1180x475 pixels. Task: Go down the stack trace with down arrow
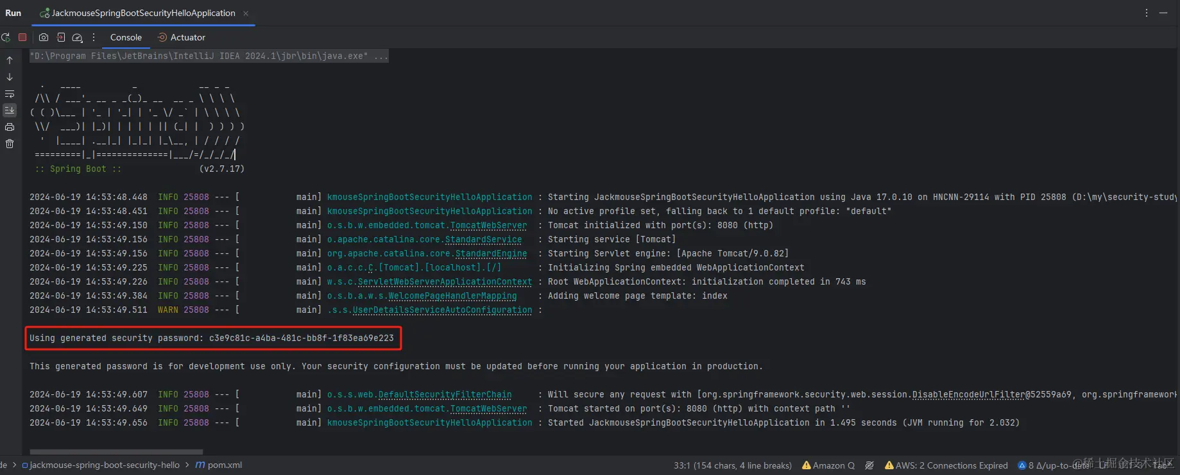click(x=10, y=77)
